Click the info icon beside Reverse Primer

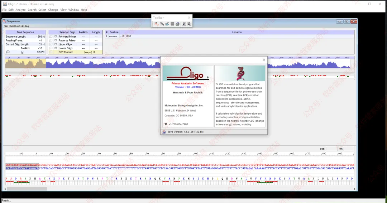(51, 40)
